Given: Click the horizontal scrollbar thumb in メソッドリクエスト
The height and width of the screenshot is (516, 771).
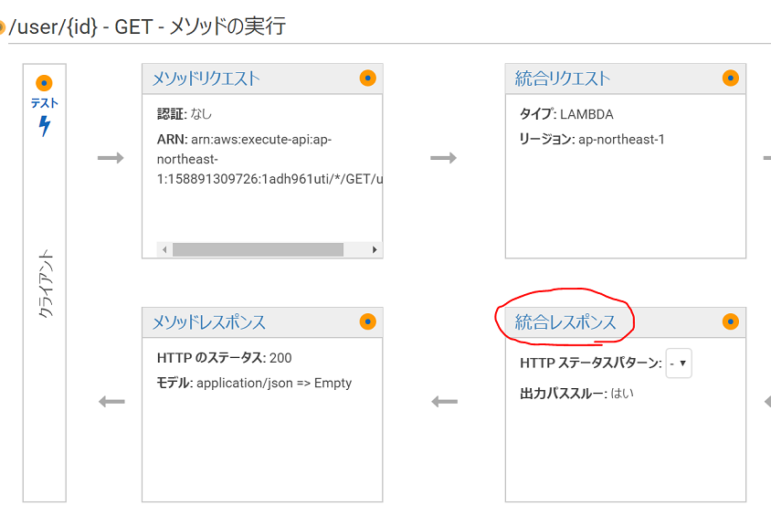Looking at the screenshot, I should point(258,249).
